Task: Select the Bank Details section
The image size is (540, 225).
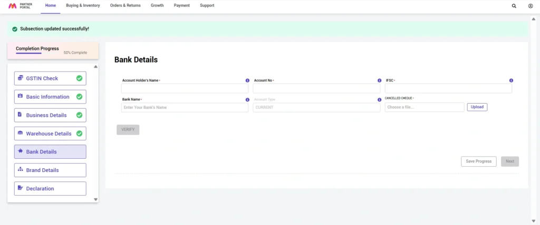Action: point(50,152)
